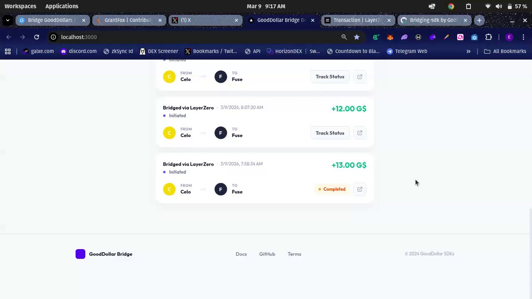Open the MetaMask fox extension
532x299 pixels.
[x=390, y=37]
